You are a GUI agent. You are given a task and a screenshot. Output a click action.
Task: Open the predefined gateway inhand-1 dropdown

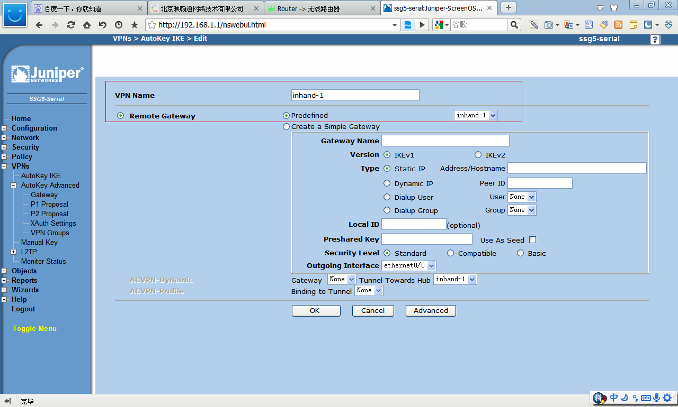tap(476, 115)
